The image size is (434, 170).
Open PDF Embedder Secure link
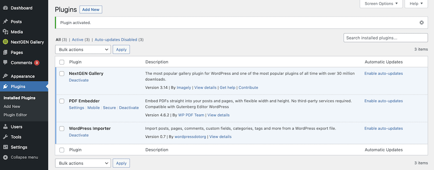[x=109, y=108]
